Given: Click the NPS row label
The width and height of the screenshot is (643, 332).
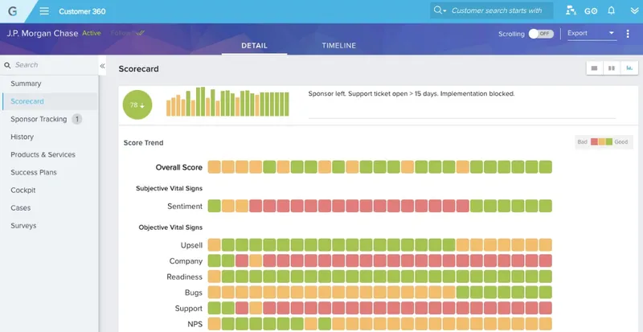Looking at the screenshot, I should pos(195,324).
